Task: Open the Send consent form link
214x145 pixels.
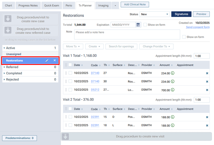Action: coord(197,27)
